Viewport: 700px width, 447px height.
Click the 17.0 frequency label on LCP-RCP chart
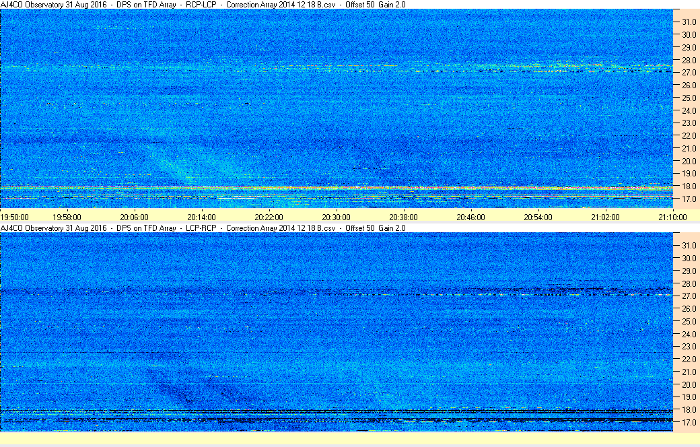[689, 423]
